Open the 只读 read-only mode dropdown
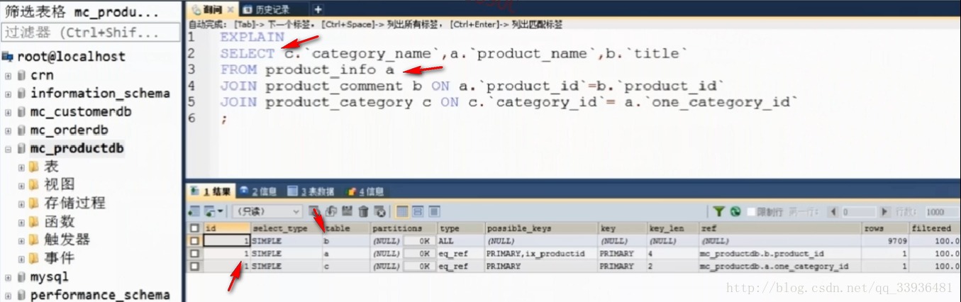This screenshot has width=961, height=302. [268, 211]
